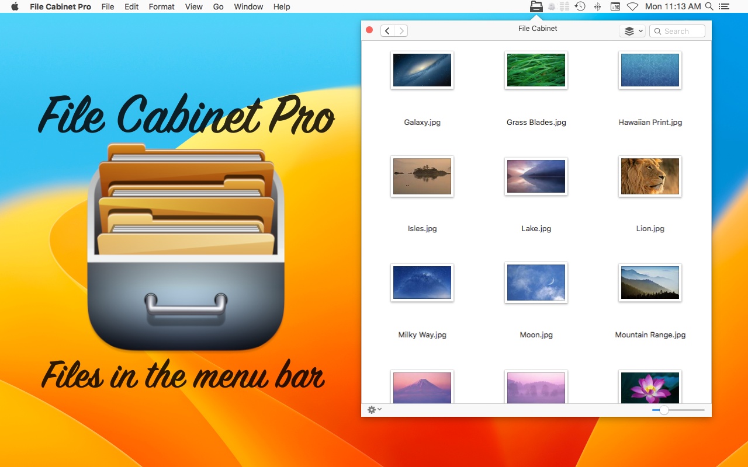Click the Moon.jpg file name

[x=536, y=334]
